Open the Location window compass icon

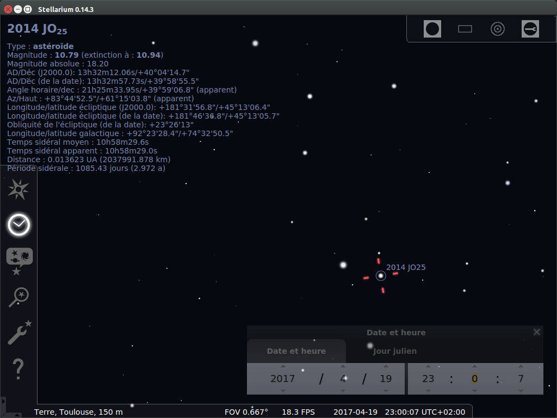pyautogui.click(x=18, y=189)
